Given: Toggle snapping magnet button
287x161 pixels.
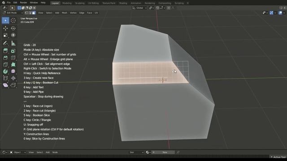Looking at the screenshot, I should 157,8.
